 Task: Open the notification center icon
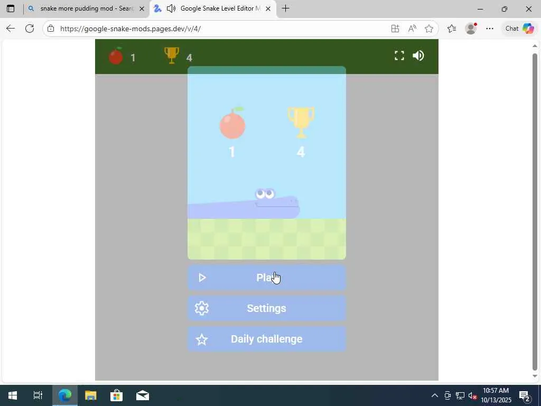click(x=525, y=395)
